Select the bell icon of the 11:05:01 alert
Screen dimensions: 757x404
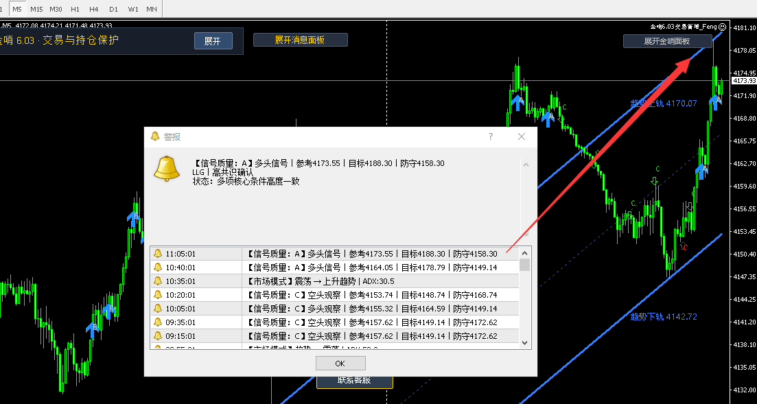(x=157, y=253)
